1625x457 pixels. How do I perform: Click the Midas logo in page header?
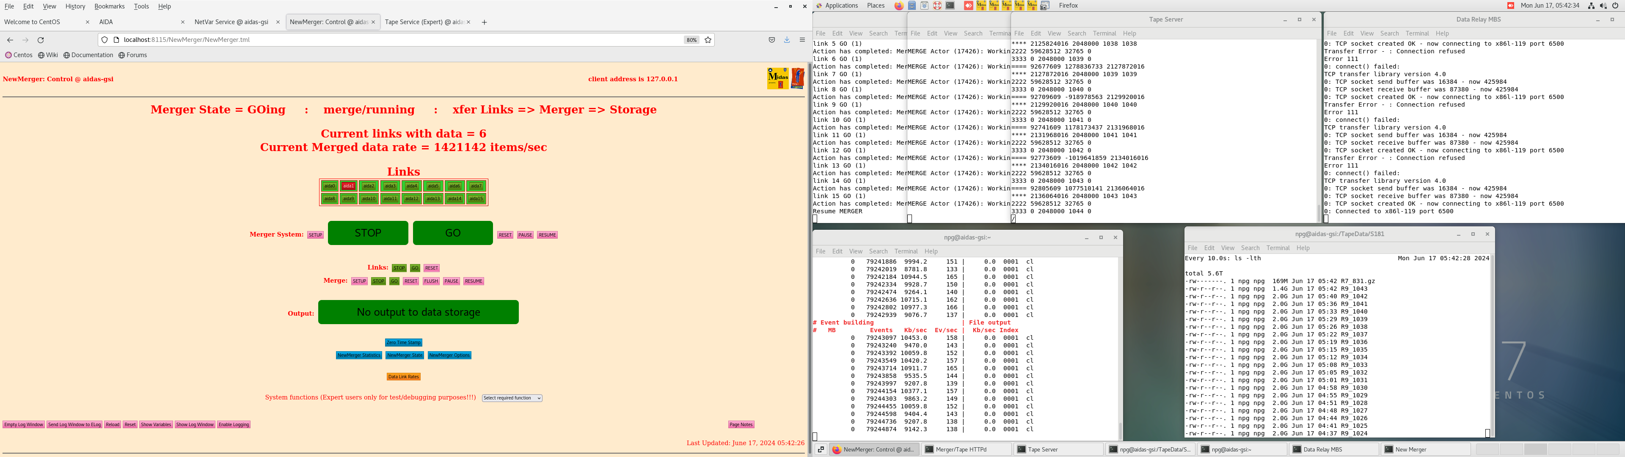pyautogui.click(x=777, y=78)
